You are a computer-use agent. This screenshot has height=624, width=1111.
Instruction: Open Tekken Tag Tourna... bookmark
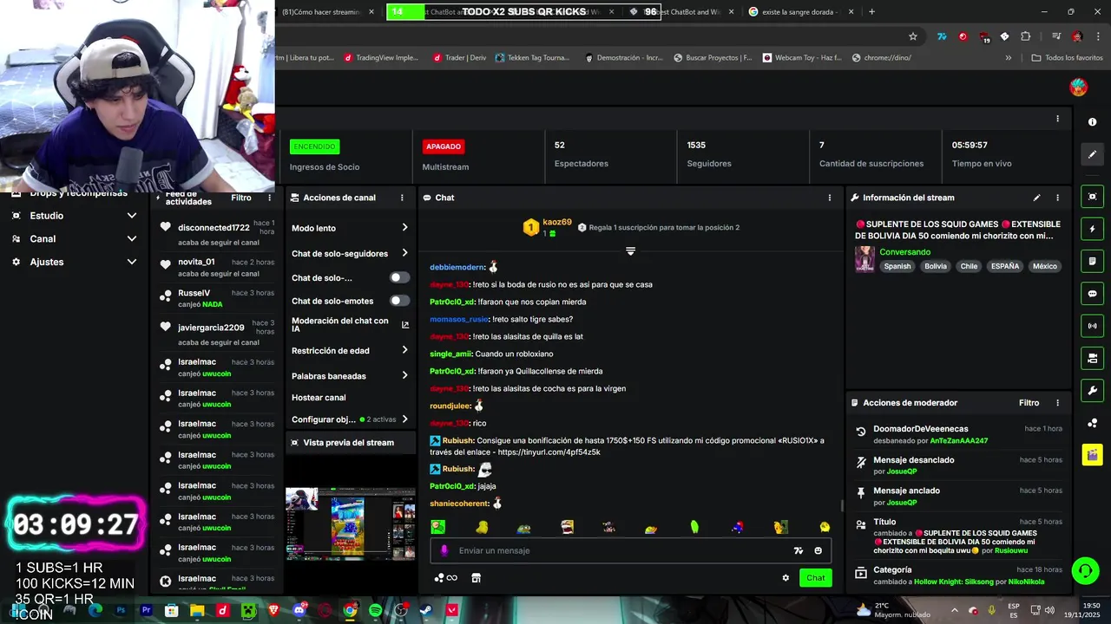(x=532, y=58)
